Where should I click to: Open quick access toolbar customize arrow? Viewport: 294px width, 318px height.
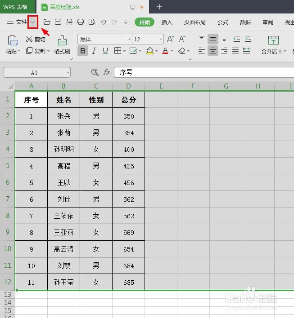point(126,22)
